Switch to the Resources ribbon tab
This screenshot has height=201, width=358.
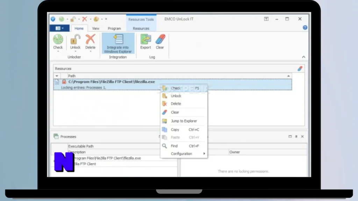(141, 29)
